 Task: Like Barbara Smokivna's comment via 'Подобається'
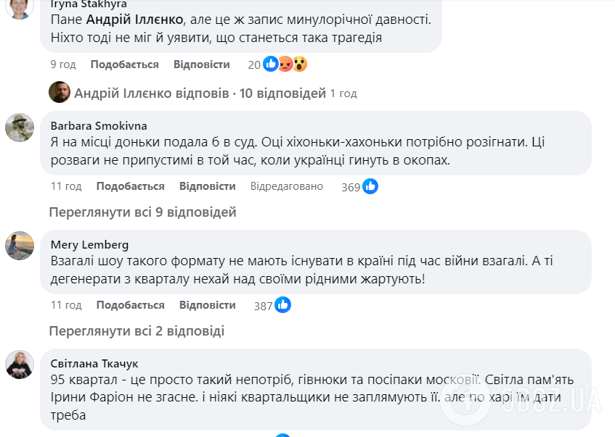pyautogui.click(x=130, y=186)
